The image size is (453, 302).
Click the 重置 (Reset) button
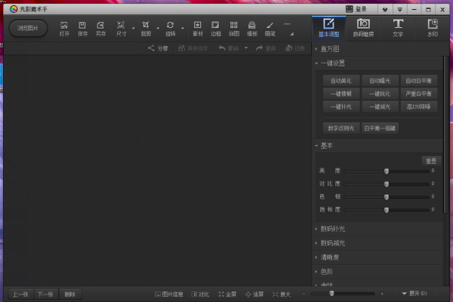pyautogui.click(x=430, y=161)
